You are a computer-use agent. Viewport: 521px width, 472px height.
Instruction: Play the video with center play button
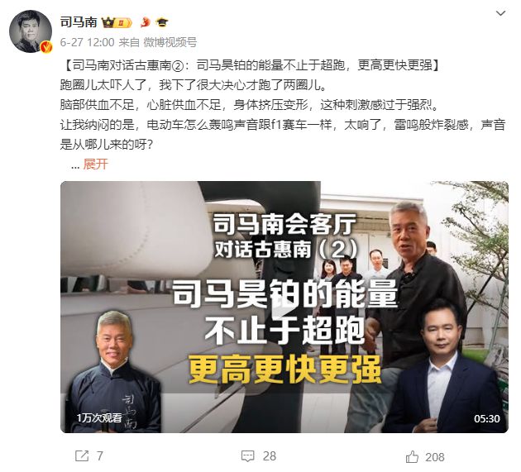(x=284, y=307)
